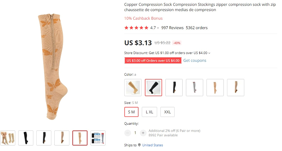Open the United States shipping destination selector
282x151 pixels.
(152, 145)
